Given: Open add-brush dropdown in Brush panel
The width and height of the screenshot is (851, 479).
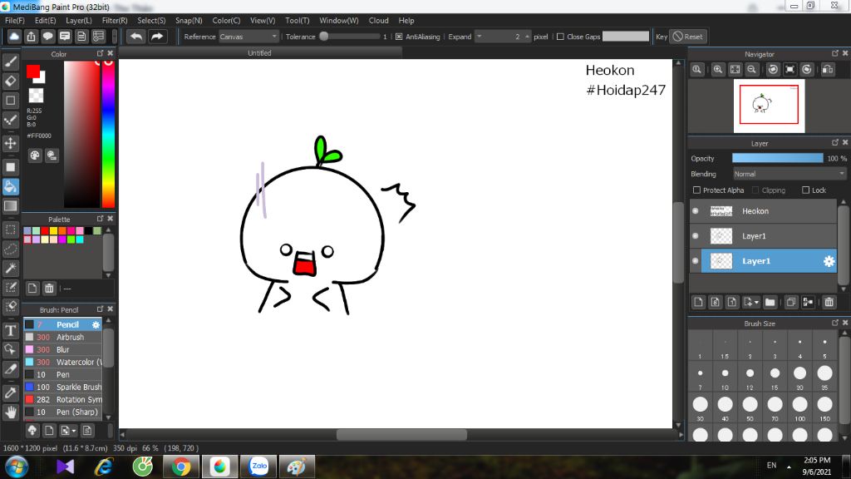Looking at the screenshot, I should pos(74,432).
